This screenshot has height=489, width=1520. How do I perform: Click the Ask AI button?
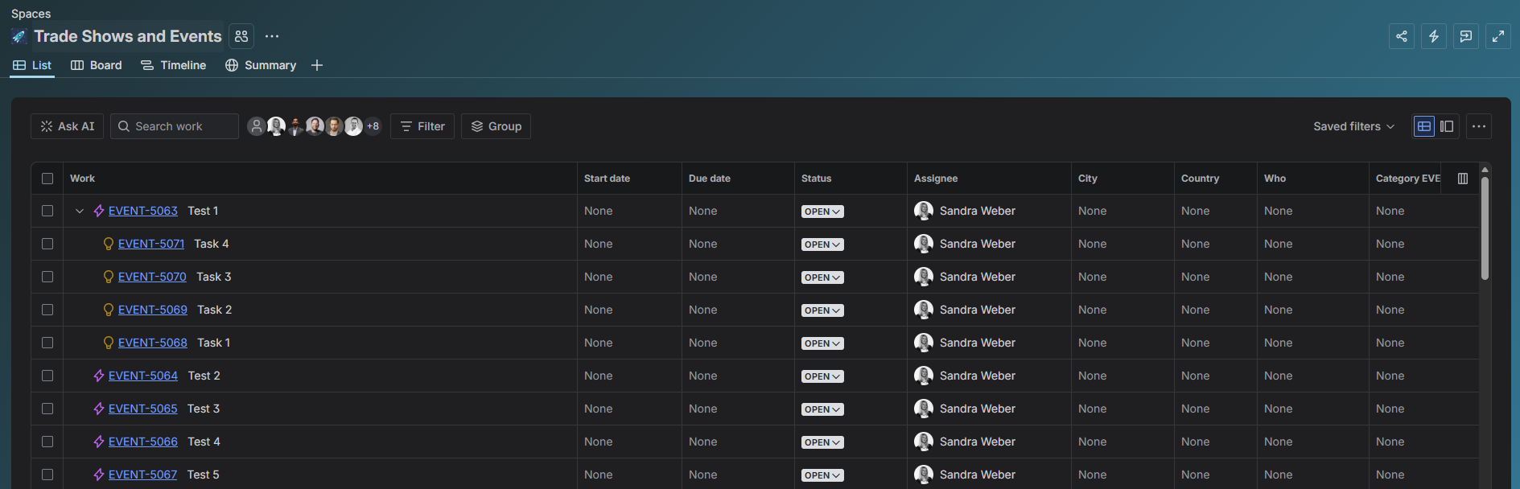pos(68,126)
